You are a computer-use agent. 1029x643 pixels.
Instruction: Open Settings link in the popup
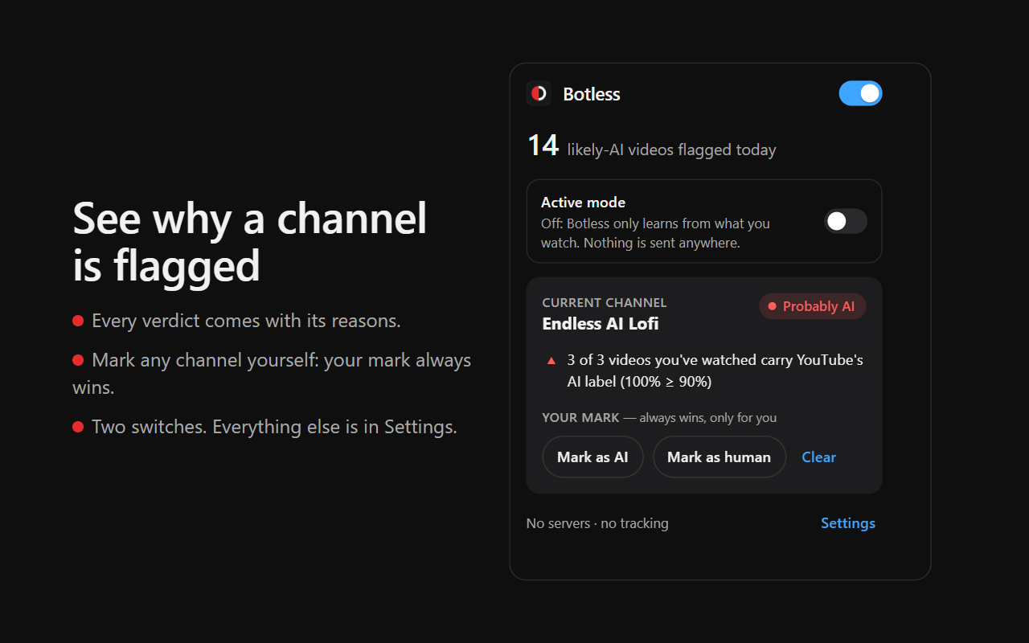[x=847, y=523]
